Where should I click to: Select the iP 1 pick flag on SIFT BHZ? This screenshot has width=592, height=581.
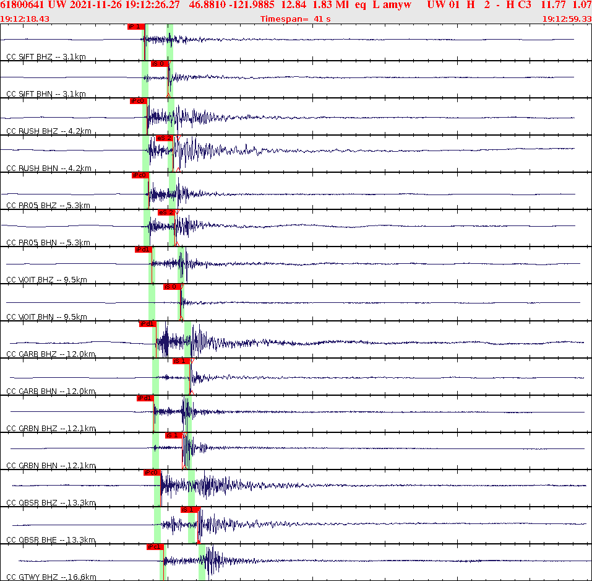[x=135, y=27]
